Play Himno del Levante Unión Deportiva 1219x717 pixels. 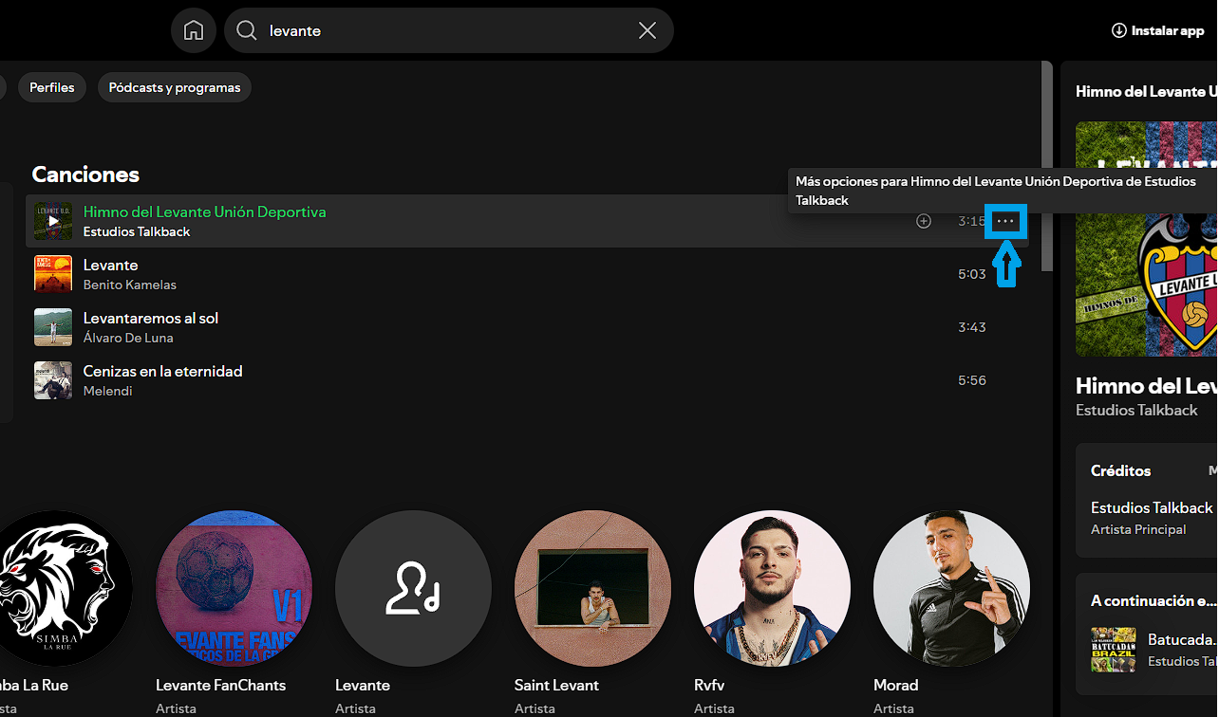[x=52, y=221]
